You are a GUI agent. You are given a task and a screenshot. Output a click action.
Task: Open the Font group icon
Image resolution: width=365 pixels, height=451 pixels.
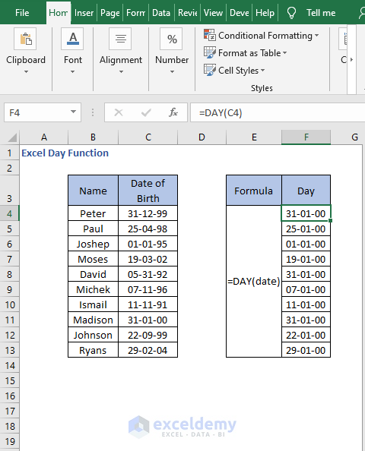pos(72,39)
